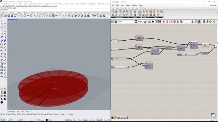Image resolution: width=218 pixels, height=122 pixels.
Task: Toggle the Quad osnap checkbox
Action: (x=42, y=114)
